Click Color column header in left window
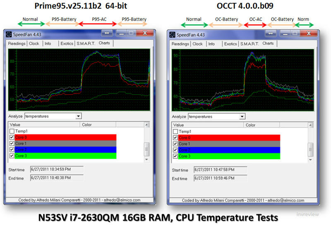This screenshot has width=331, height=225. 98,124
